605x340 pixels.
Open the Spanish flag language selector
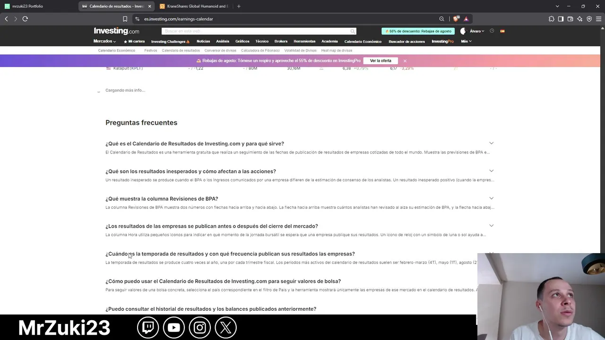(x=502, y=31)
